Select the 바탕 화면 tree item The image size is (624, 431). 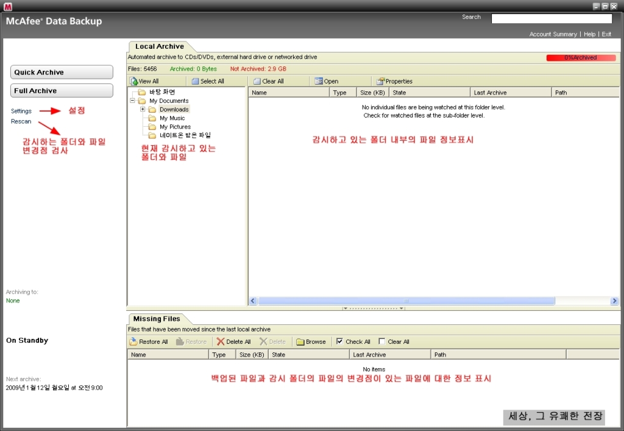click(162, 92)
